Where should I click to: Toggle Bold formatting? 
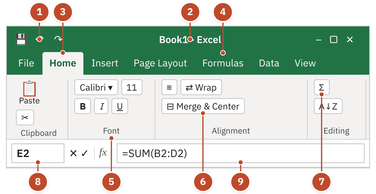pyautogui.click(x=83, y=106)
